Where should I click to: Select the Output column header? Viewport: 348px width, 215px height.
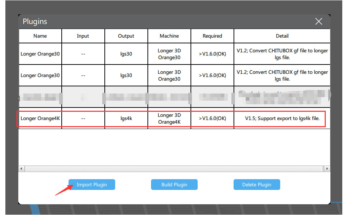126,36
